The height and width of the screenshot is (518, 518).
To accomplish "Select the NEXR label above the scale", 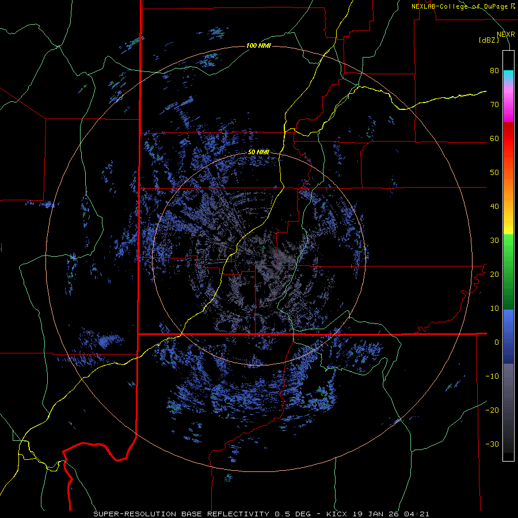I will (505, 35).
